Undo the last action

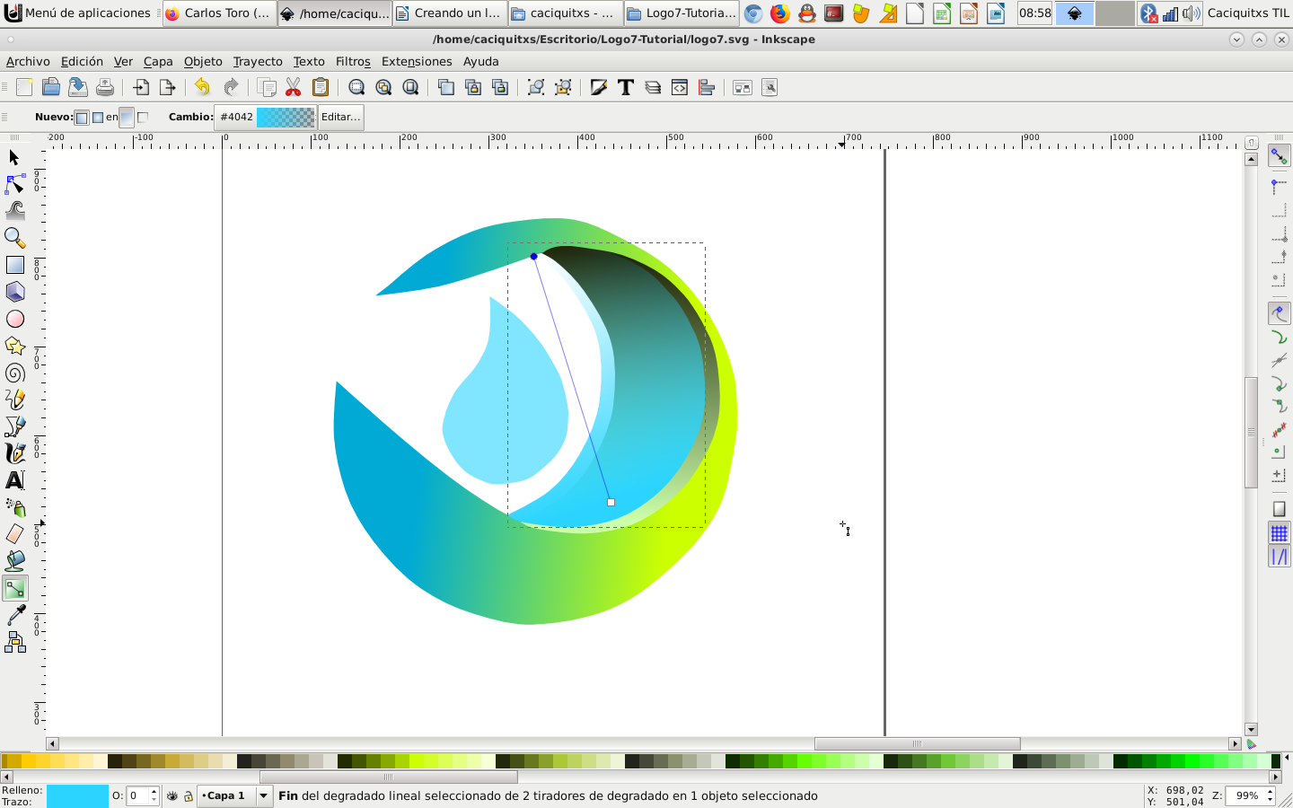point(202,87)
